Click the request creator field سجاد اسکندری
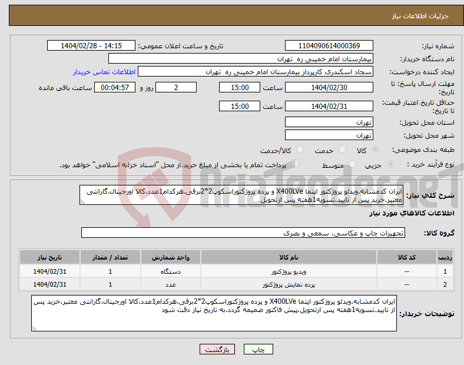The height and width of the screenshot is (365, 464). tap(256, 72)
